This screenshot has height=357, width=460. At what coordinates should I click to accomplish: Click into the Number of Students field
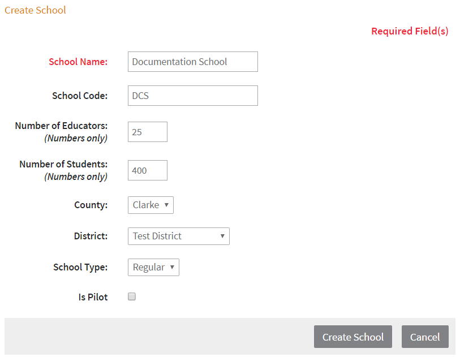pyautogui.click(x=148, y=170)
